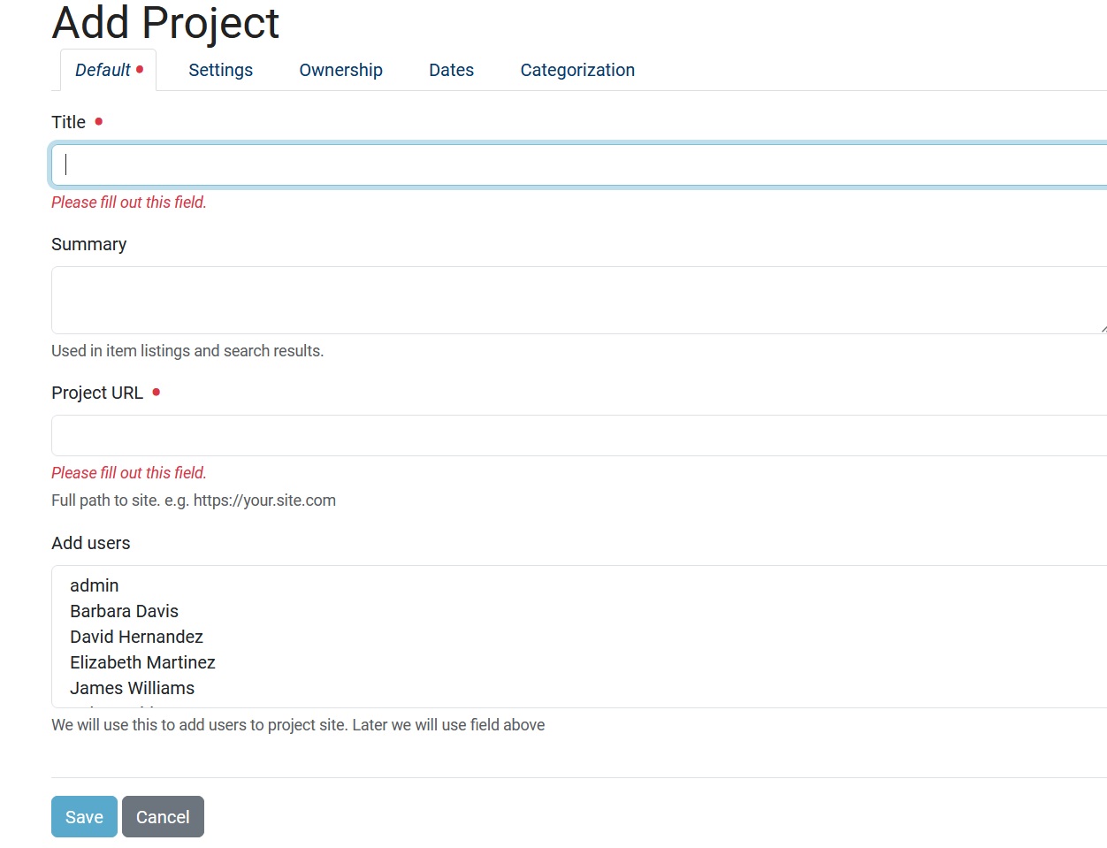Screen dimensions: 1107x848
Task: Open the Categorization tab
Action: (x=577, y=70)
